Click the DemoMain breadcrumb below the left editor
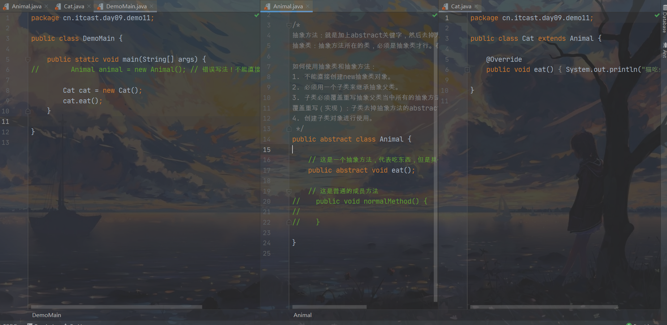667x325 pixels. click(x=47, y=315)
